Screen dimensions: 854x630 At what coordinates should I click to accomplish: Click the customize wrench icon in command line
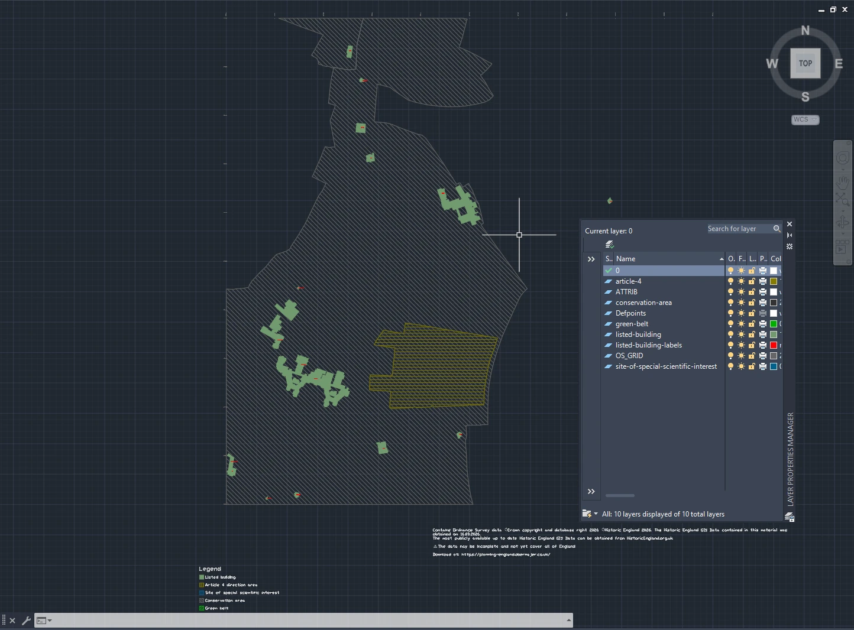[26, 621]
